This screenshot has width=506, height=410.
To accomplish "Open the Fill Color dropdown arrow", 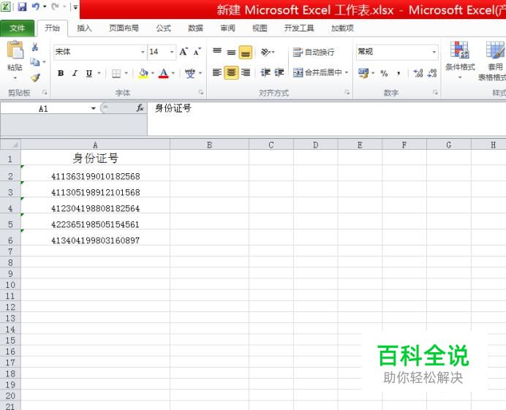I will (x=153, y=73).
